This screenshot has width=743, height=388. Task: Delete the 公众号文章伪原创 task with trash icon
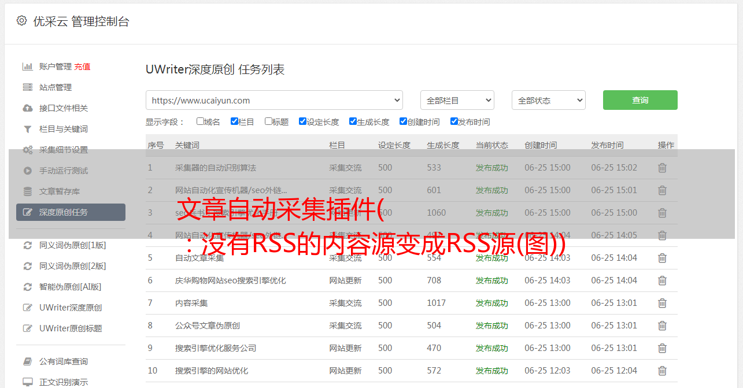coord(663,326)
